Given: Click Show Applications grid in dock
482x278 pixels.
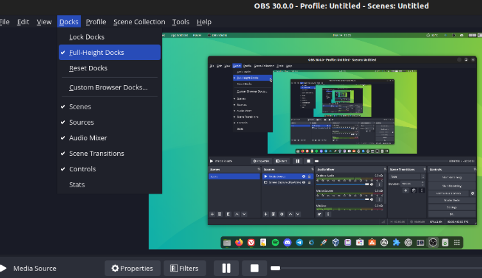Looking at the screenshot, I should [x=457, y=243].
